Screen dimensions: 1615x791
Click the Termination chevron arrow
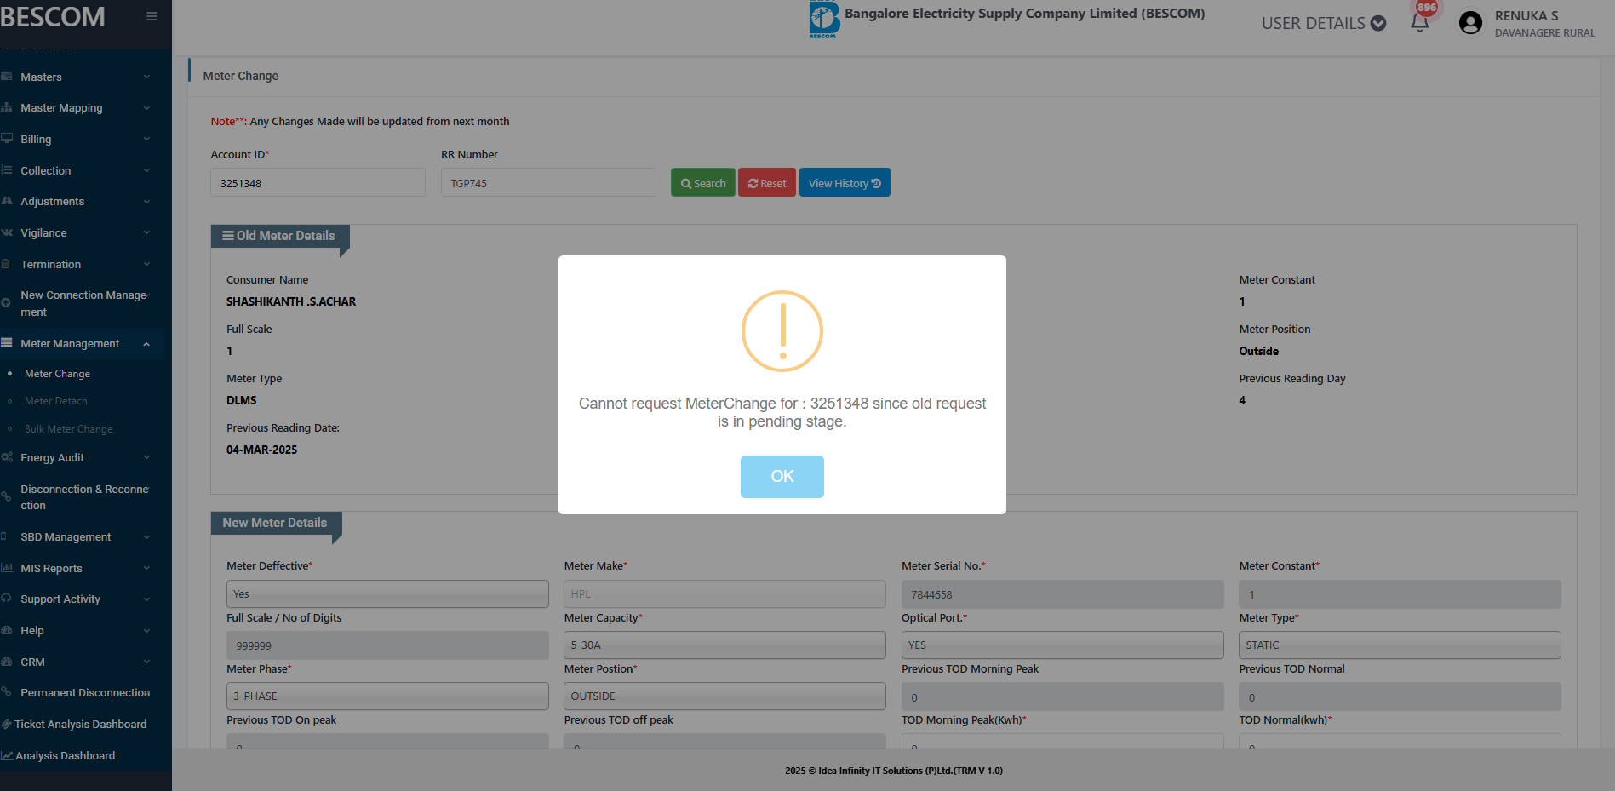(146, 265)
